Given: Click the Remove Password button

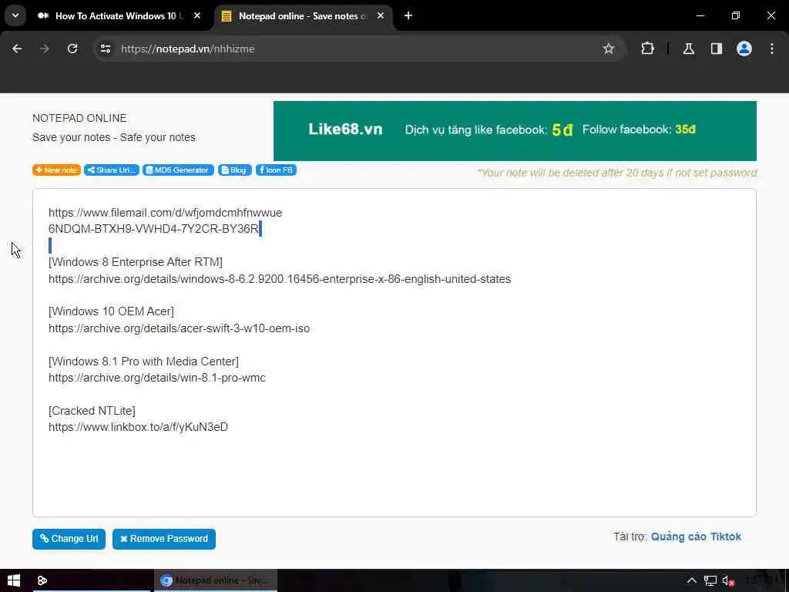Looking at the screenshot, I should (164, 539).
